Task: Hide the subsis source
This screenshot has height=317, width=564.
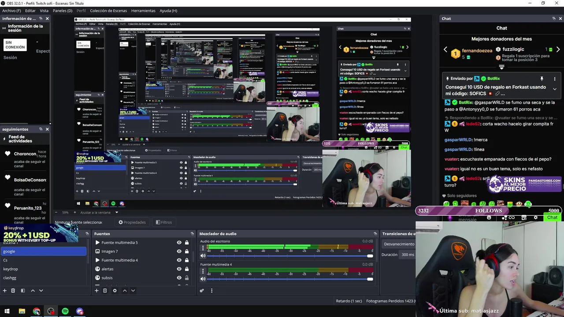Action: 179,278
